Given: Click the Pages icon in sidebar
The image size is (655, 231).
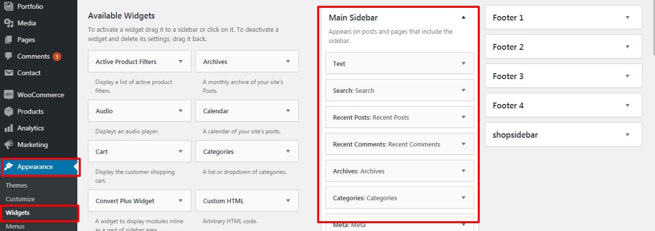Looking at the screenshot, I should click(8, 40).
